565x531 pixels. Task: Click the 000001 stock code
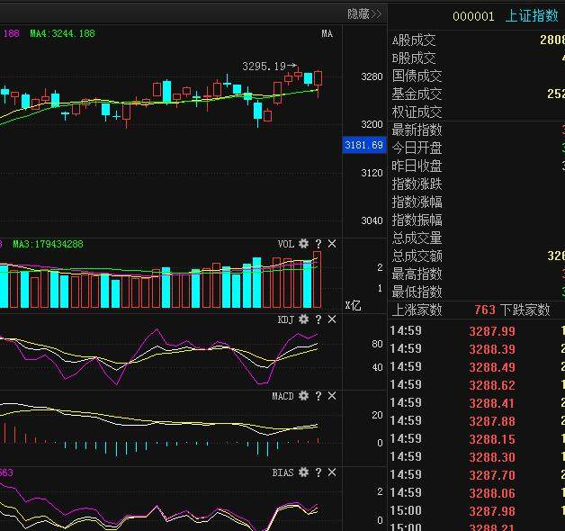tap(473, 16)
